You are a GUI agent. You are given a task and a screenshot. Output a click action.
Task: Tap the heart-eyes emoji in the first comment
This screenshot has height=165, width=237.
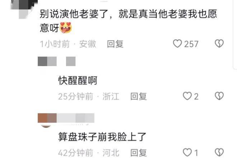coord(66,28)
